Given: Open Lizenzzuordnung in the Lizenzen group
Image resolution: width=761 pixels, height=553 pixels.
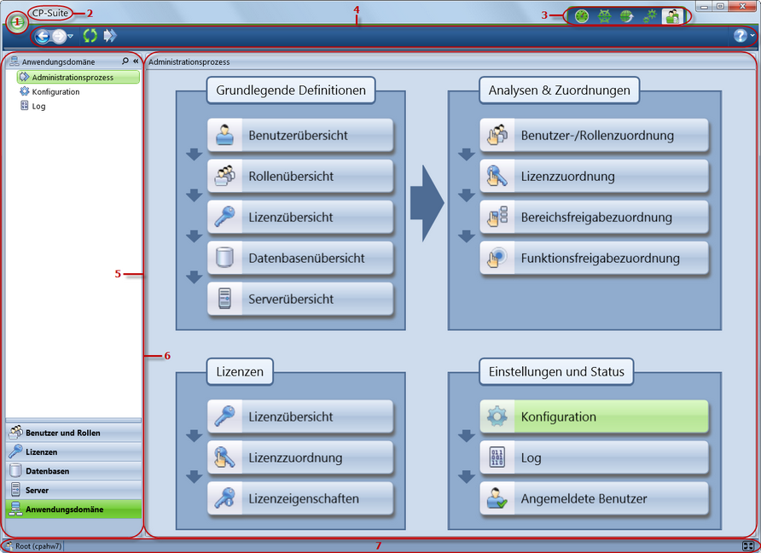Looking at the screenshot, I should 300,457.
